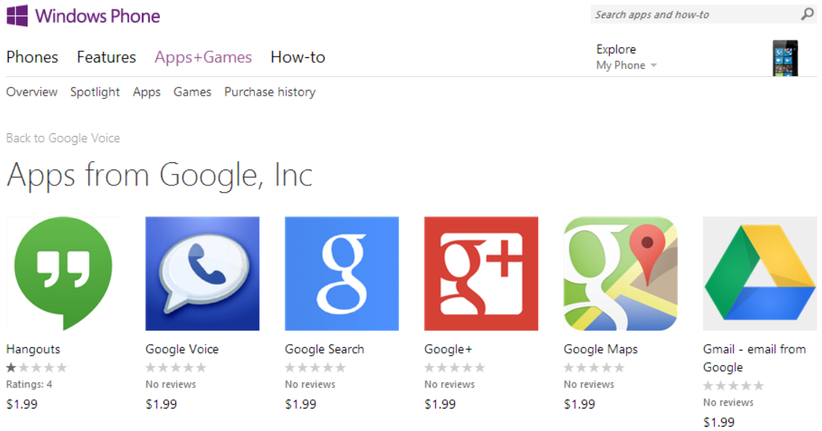Viewport: 822px width, 431px height.
Task: Click the search magnifier icon
Action: 806,14
